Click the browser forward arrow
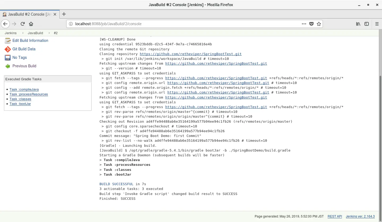The image size is (382, 222). [x=14, y=24]
